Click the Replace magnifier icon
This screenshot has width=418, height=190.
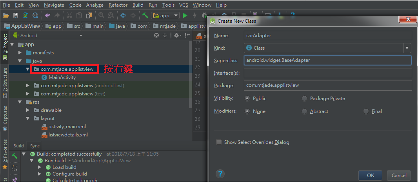(111, 15)
